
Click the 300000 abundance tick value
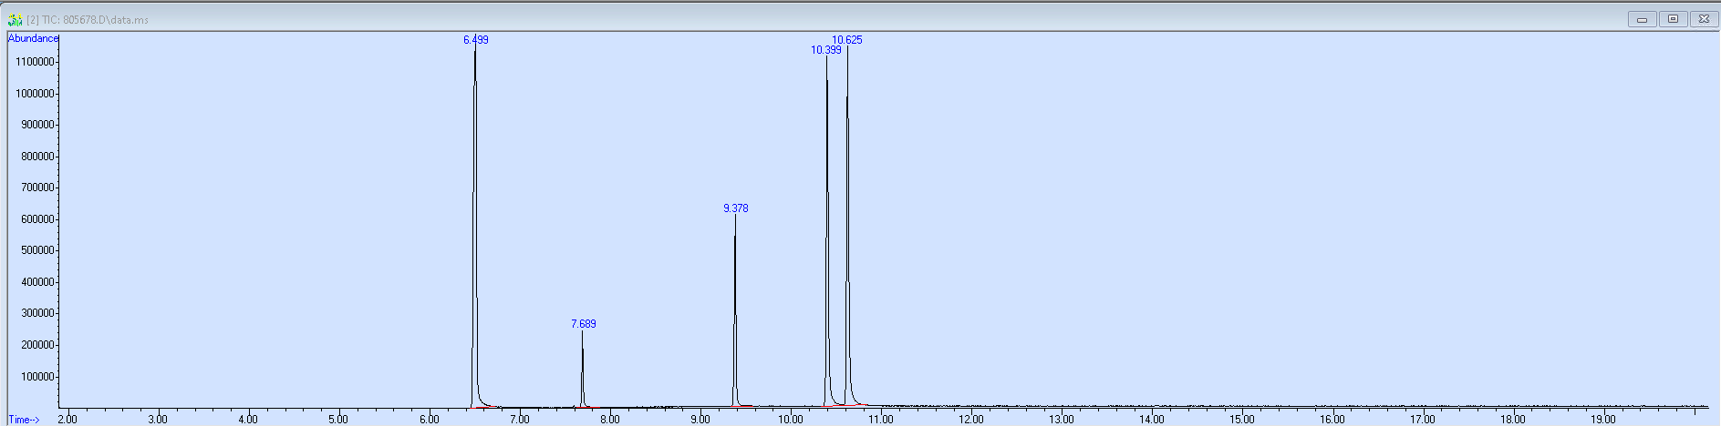37,313
